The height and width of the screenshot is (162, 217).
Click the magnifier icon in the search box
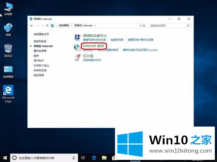[x=188, y=25]
